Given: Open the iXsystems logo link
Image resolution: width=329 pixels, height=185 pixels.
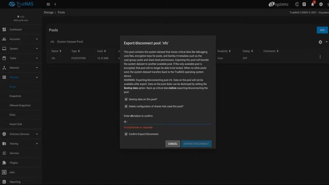Looking at the screenshot, I should click(x=279, y=4).
